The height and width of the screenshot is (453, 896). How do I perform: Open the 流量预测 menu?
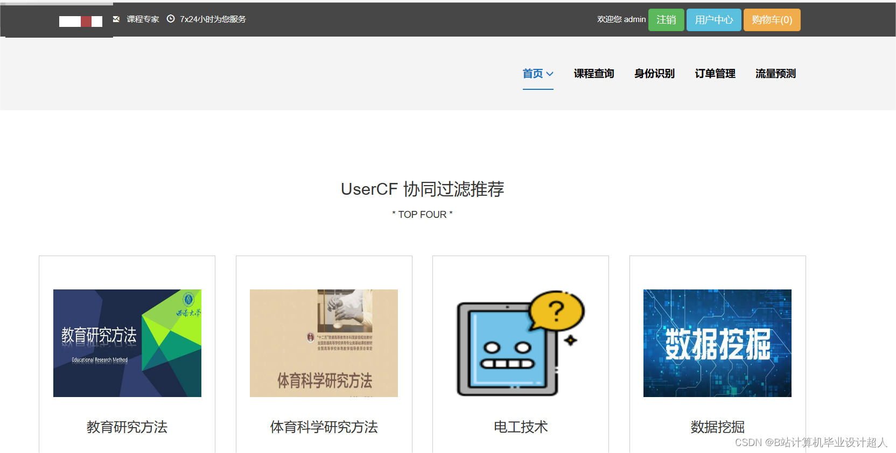point(775,74)
